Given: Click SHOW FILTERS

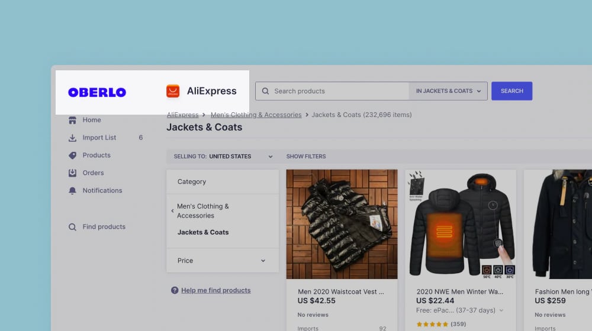Looking at the screenshot, I should coord(306,157).
